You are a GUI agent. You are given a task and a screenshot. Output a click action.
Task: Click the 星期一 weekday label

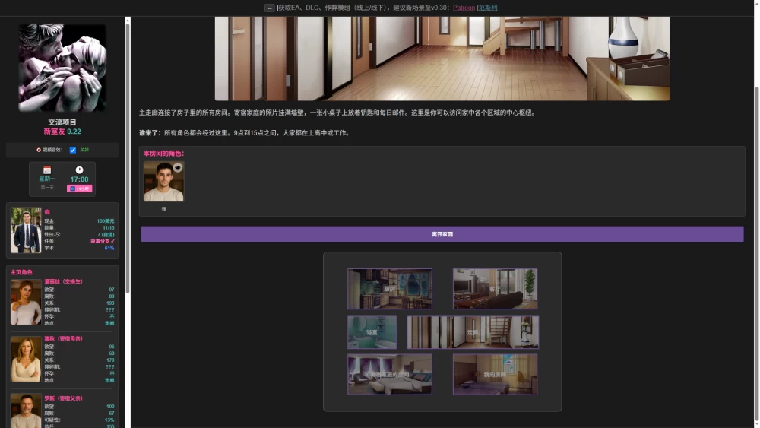coord(47,179)
